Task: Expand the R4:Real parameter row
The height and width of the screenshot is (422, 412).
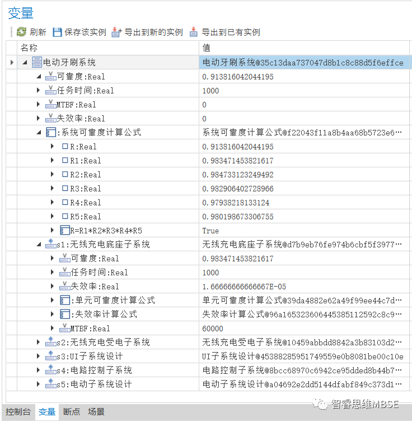Action: click(52, 202)
